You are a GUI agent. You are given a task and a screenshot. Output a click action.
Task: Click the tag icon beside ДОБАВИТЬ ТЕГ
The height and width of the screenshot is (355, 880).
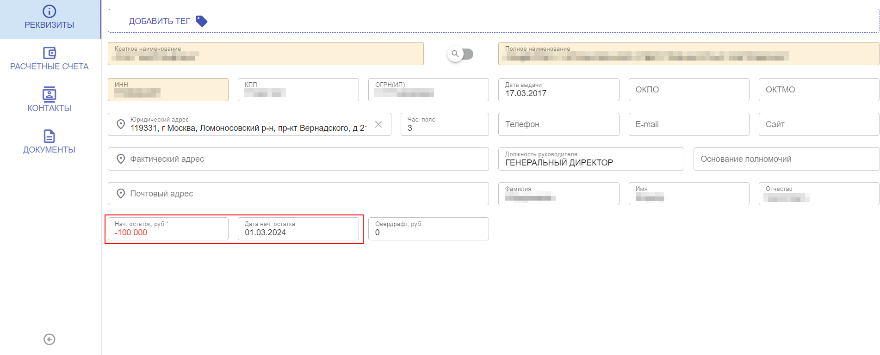[x=201, y=21]
